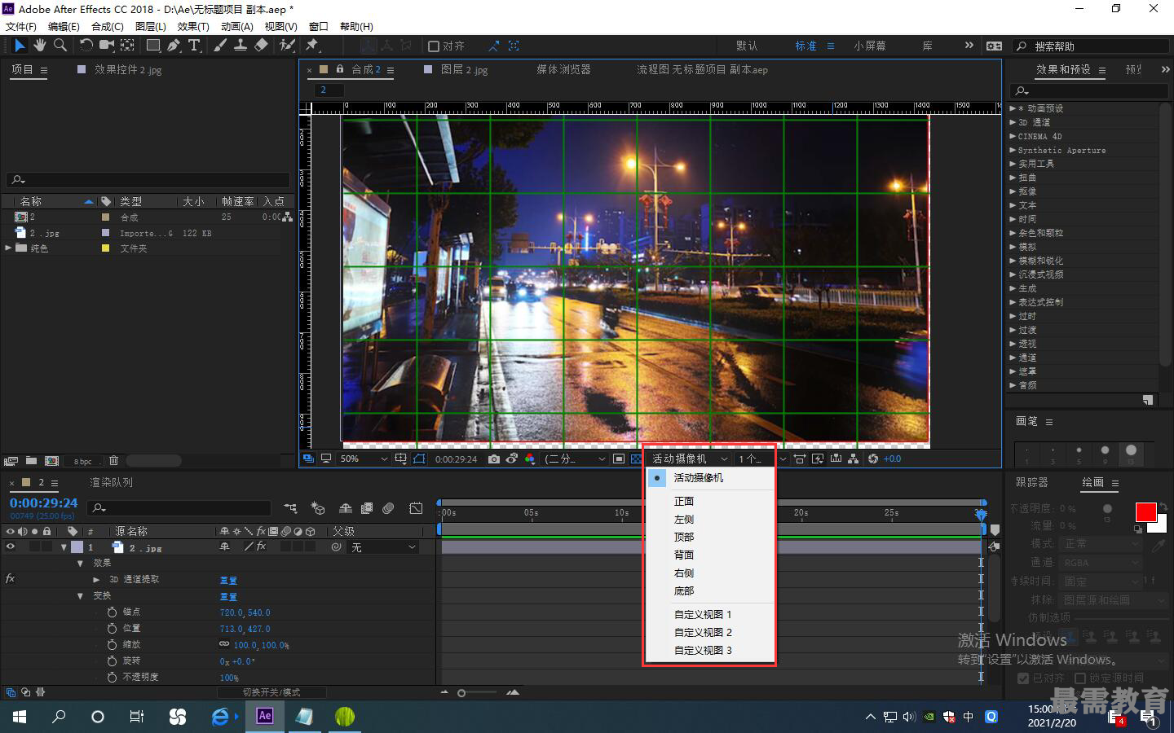Viewport: 1174px width, 733px height.
Task: Toggle region of interest button
Action: tap(619, 459)
